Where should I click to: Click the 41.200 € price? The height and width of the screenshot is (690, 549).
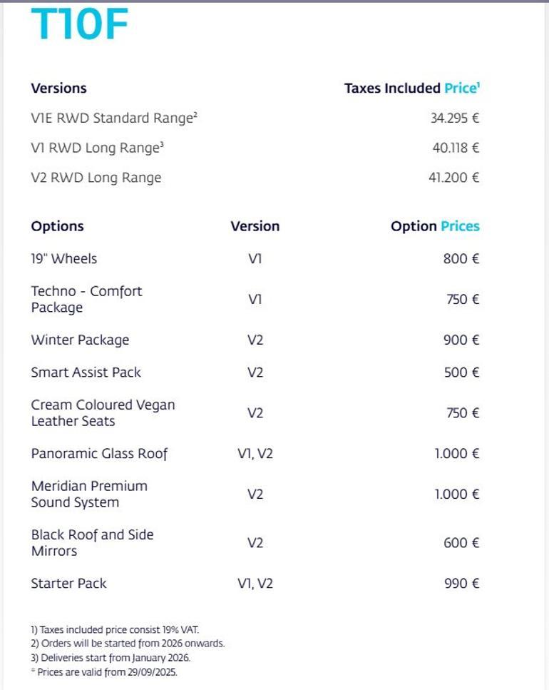(453, 178)
